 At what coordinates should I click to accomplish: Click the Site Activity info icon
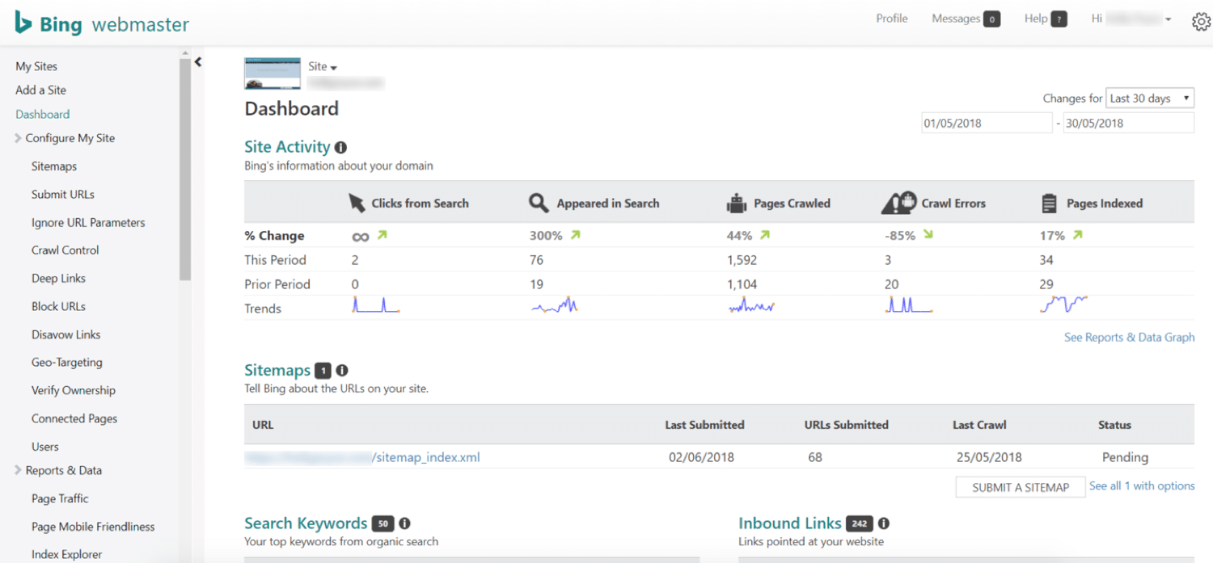pos(340,146)
